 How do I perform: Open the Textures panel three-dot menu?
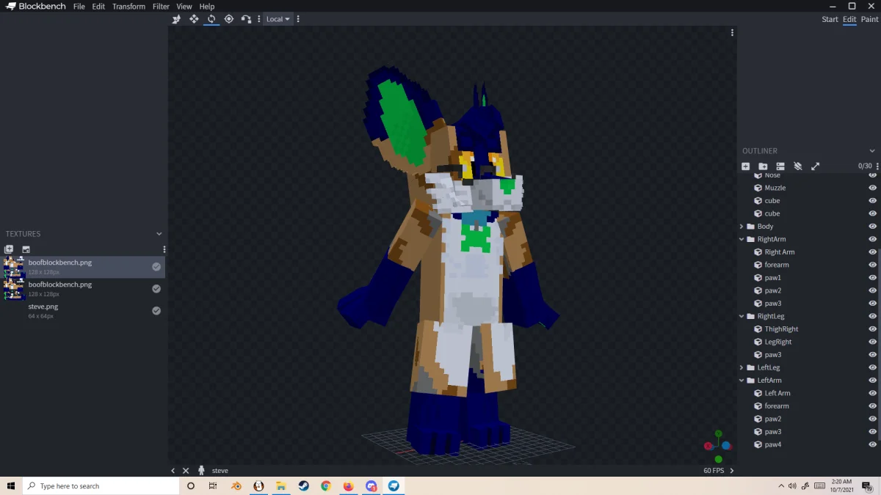(x=164, y=249)
